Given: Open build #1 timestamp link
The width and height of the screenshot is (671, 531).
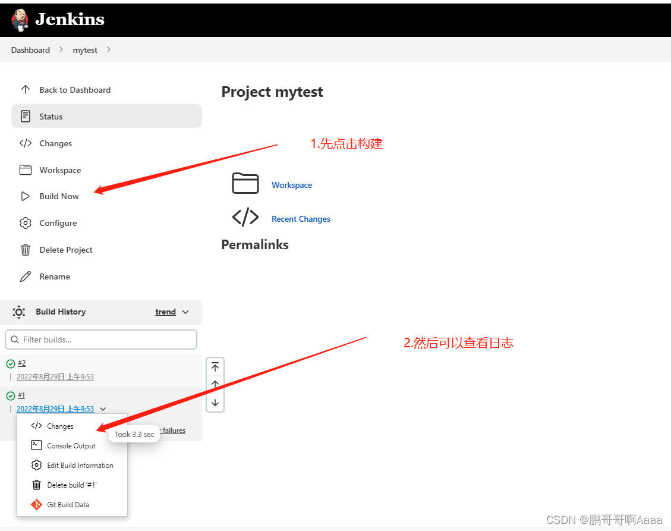Looking at the screenshot, I should 55,409.
